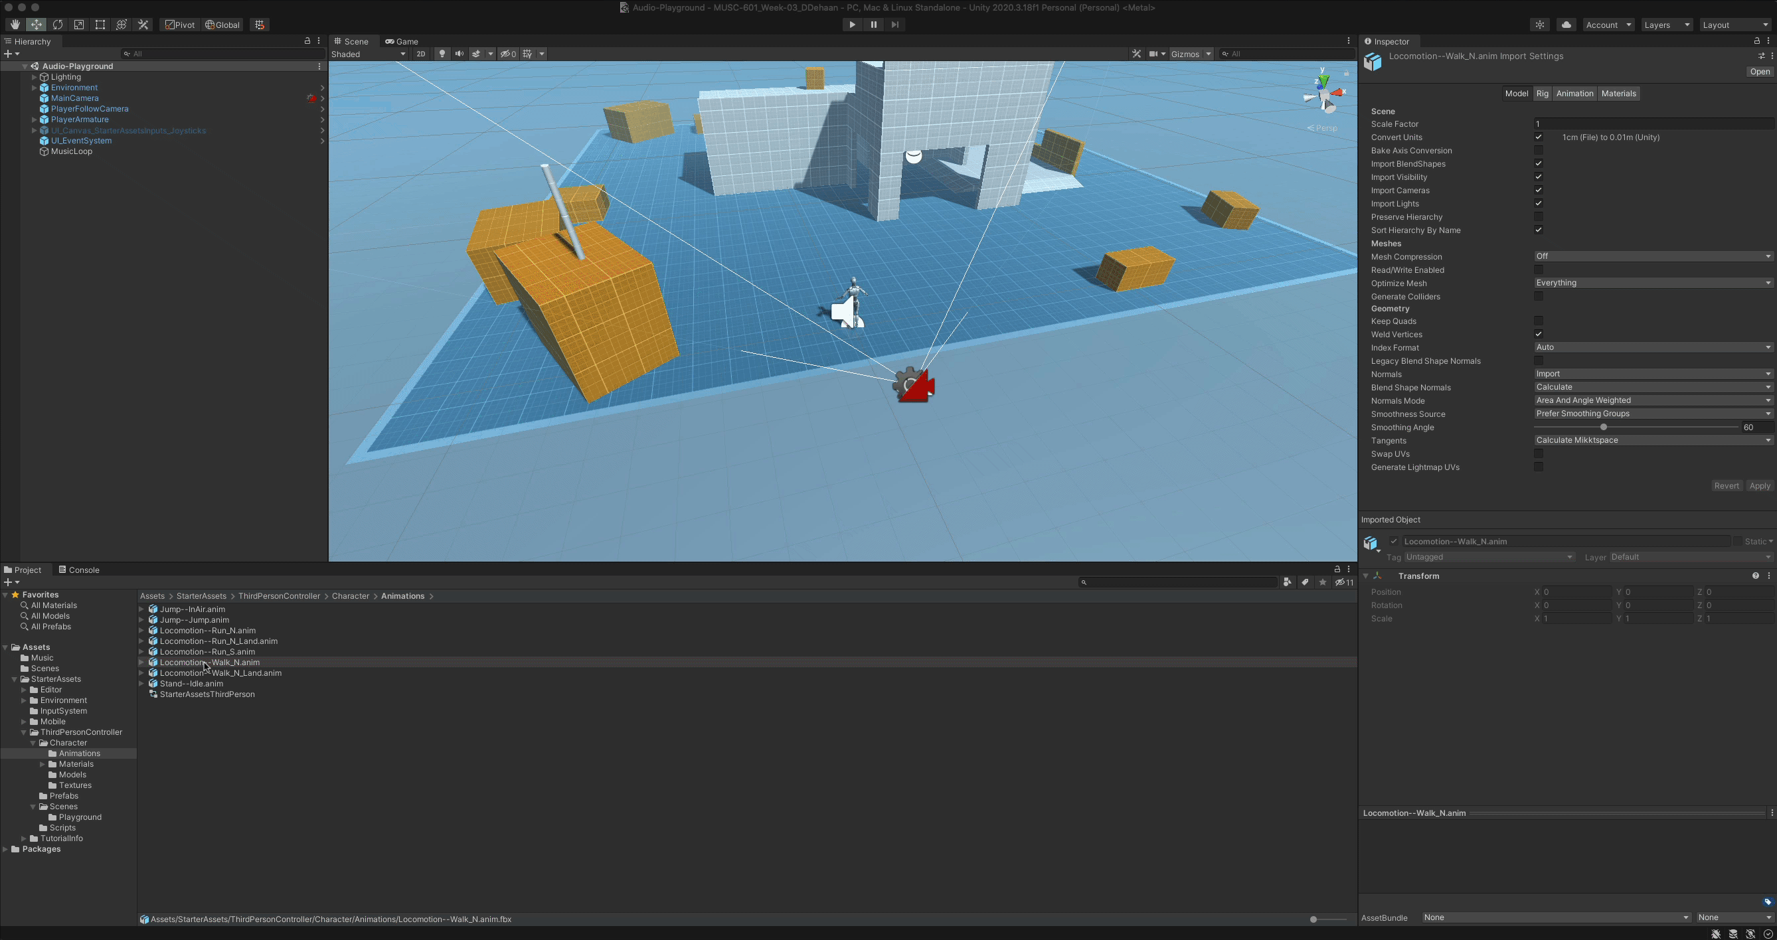1777x940 pixels.
Task: Switch to the Rig tab
Action: [1542, 94]
